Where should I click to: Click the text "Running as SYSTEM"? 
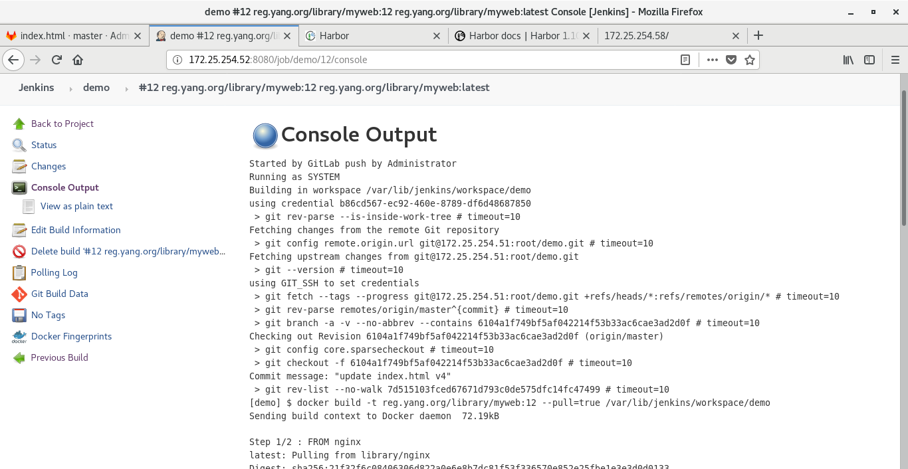click(294, 177)
